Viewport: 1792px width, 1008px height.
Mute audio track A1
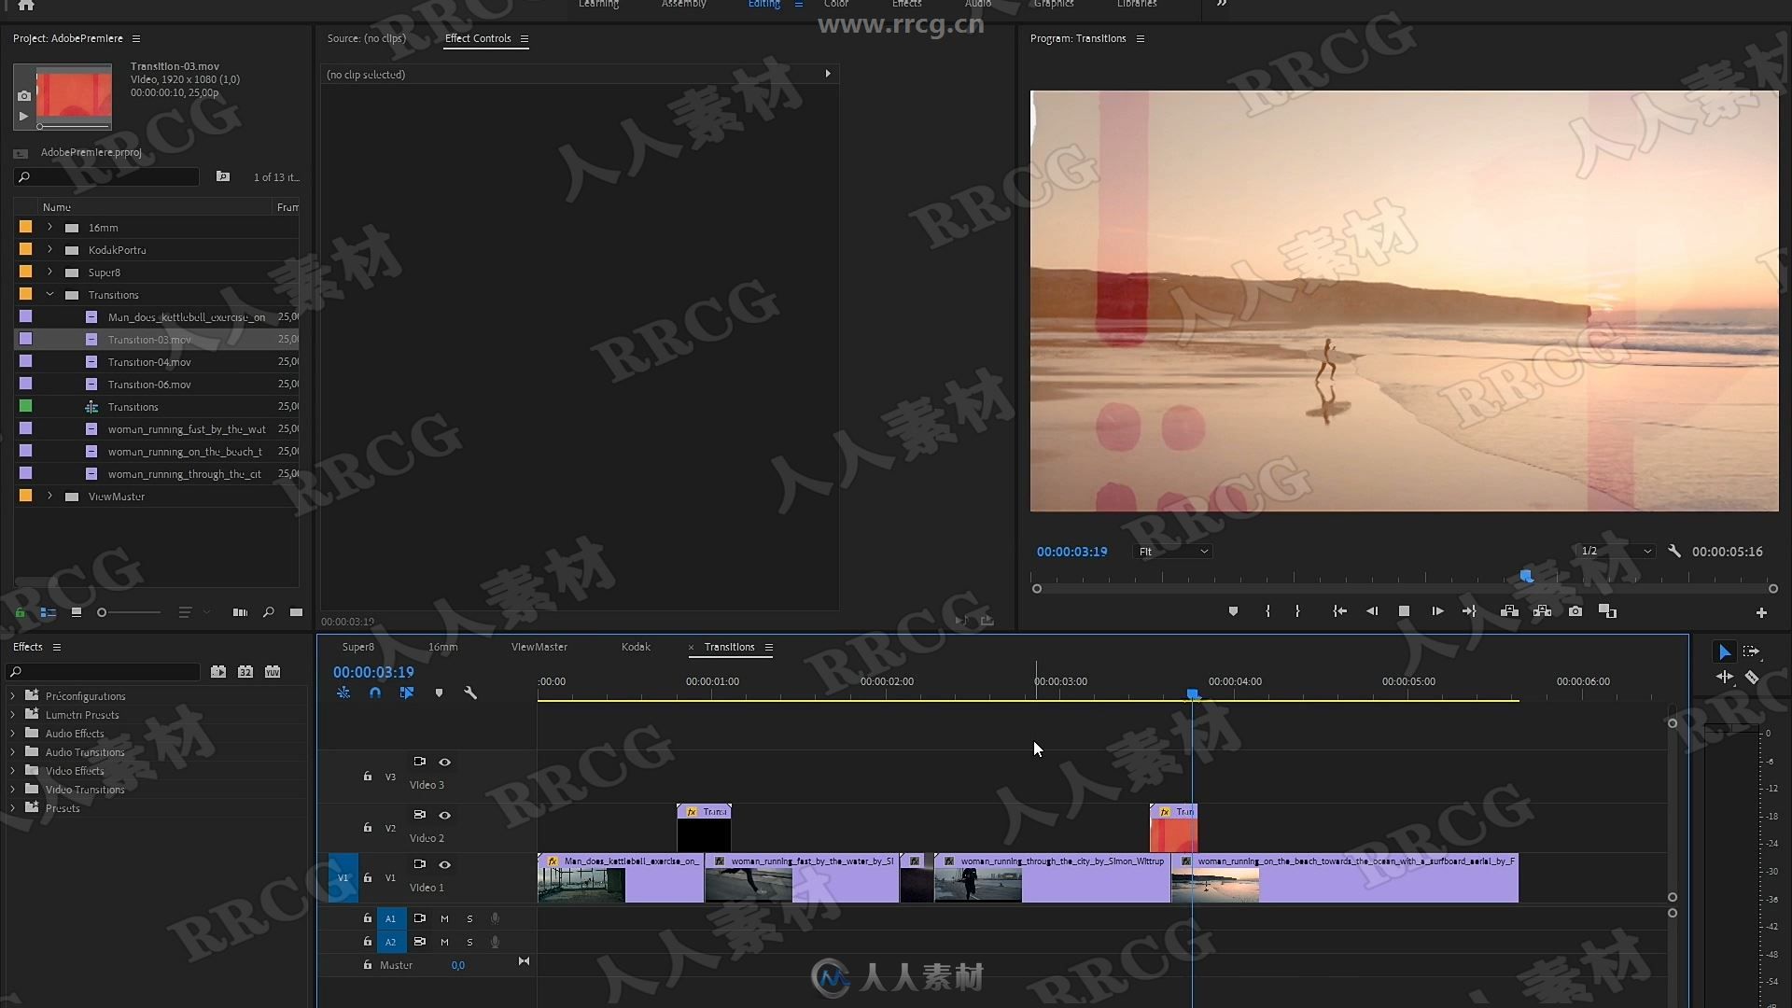click(x=444, y=918)
